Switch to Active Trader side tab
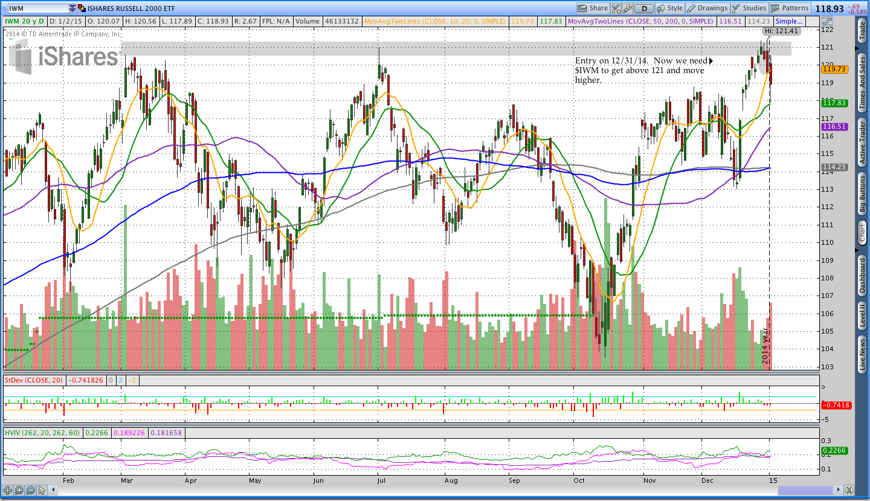This screenshot has width=870, height=501. coord(862,143)
